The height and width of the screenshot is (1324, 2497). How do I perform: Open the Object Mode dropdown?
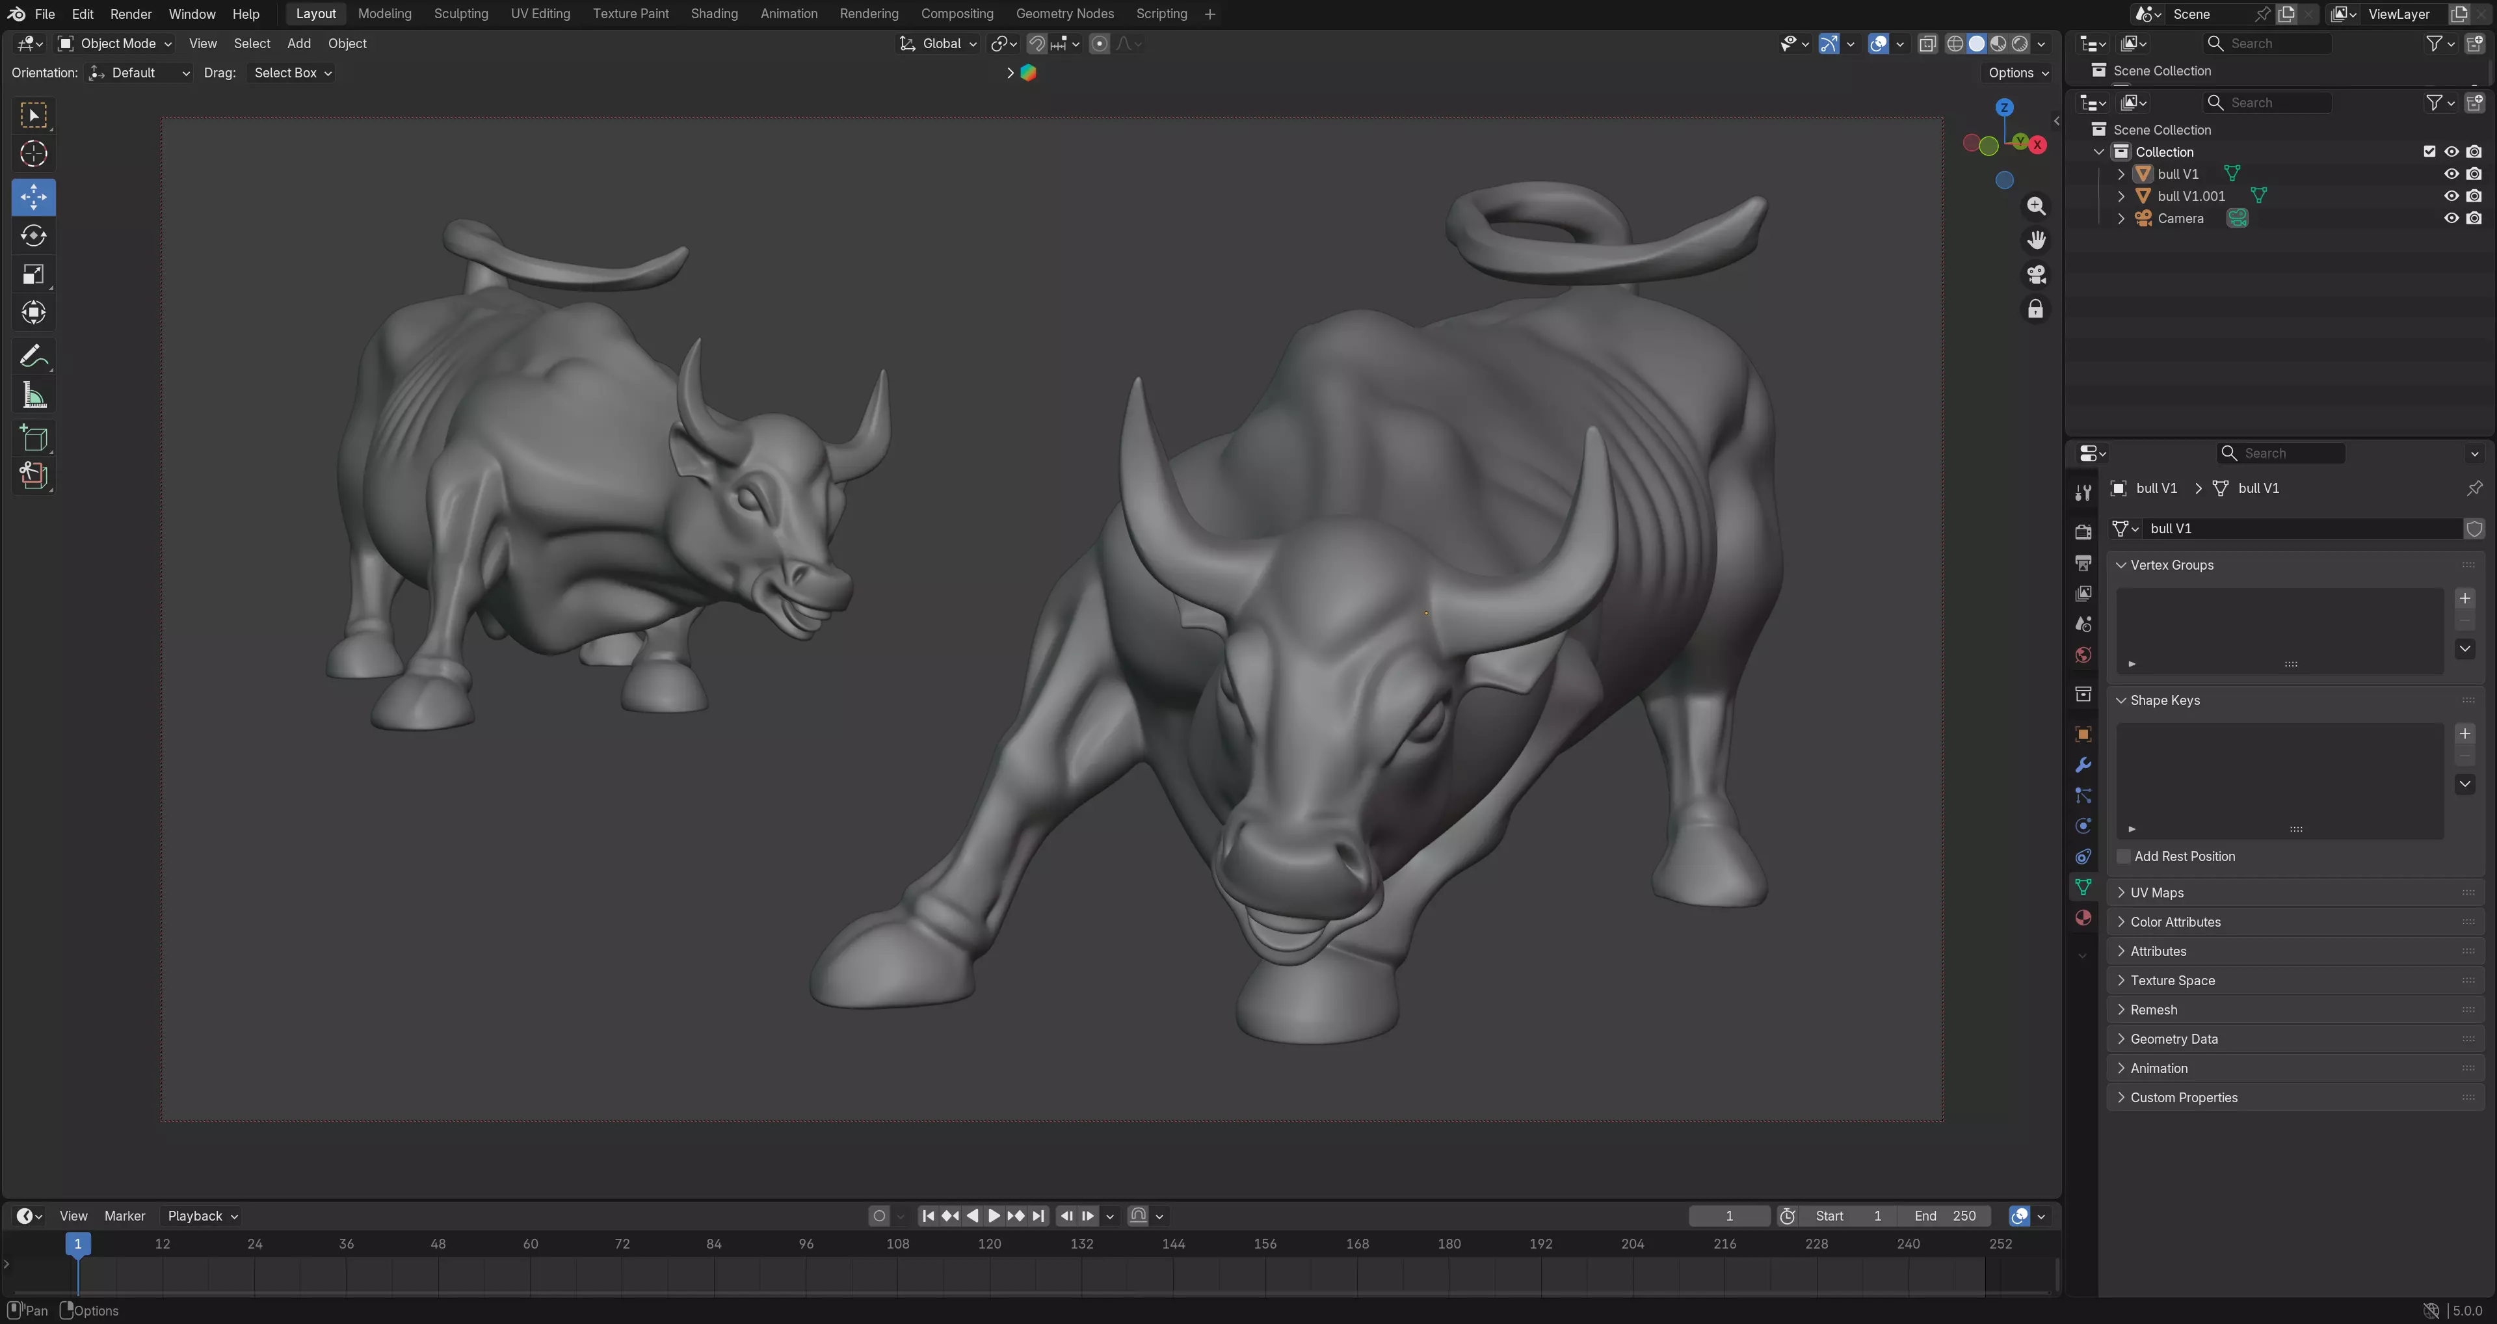(115, 44)
